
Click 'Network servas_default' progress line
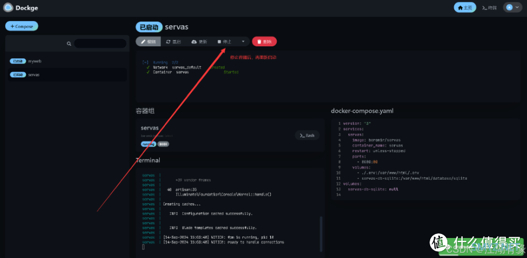click(186, 68)
